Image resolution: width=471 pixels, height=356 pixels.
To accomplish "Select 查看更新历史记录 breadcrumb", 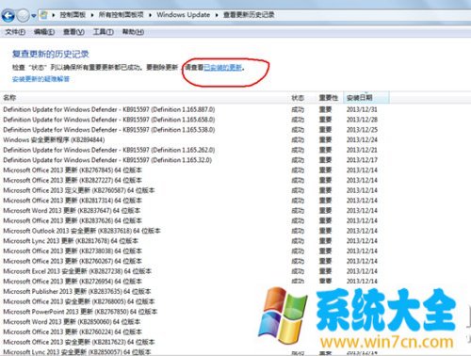I will (249, 15).
